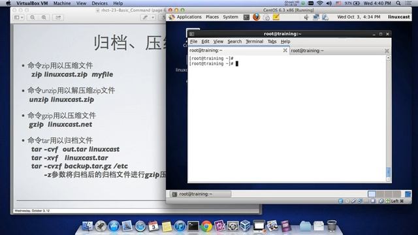Screen dimensions: 418x235
Task: Launch Firefox from the GNOME panel
Action: tap(256, 17)
